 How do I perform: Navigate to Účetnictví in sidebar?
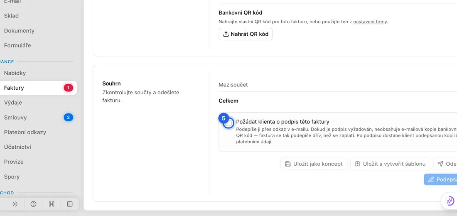coord(17,147)
